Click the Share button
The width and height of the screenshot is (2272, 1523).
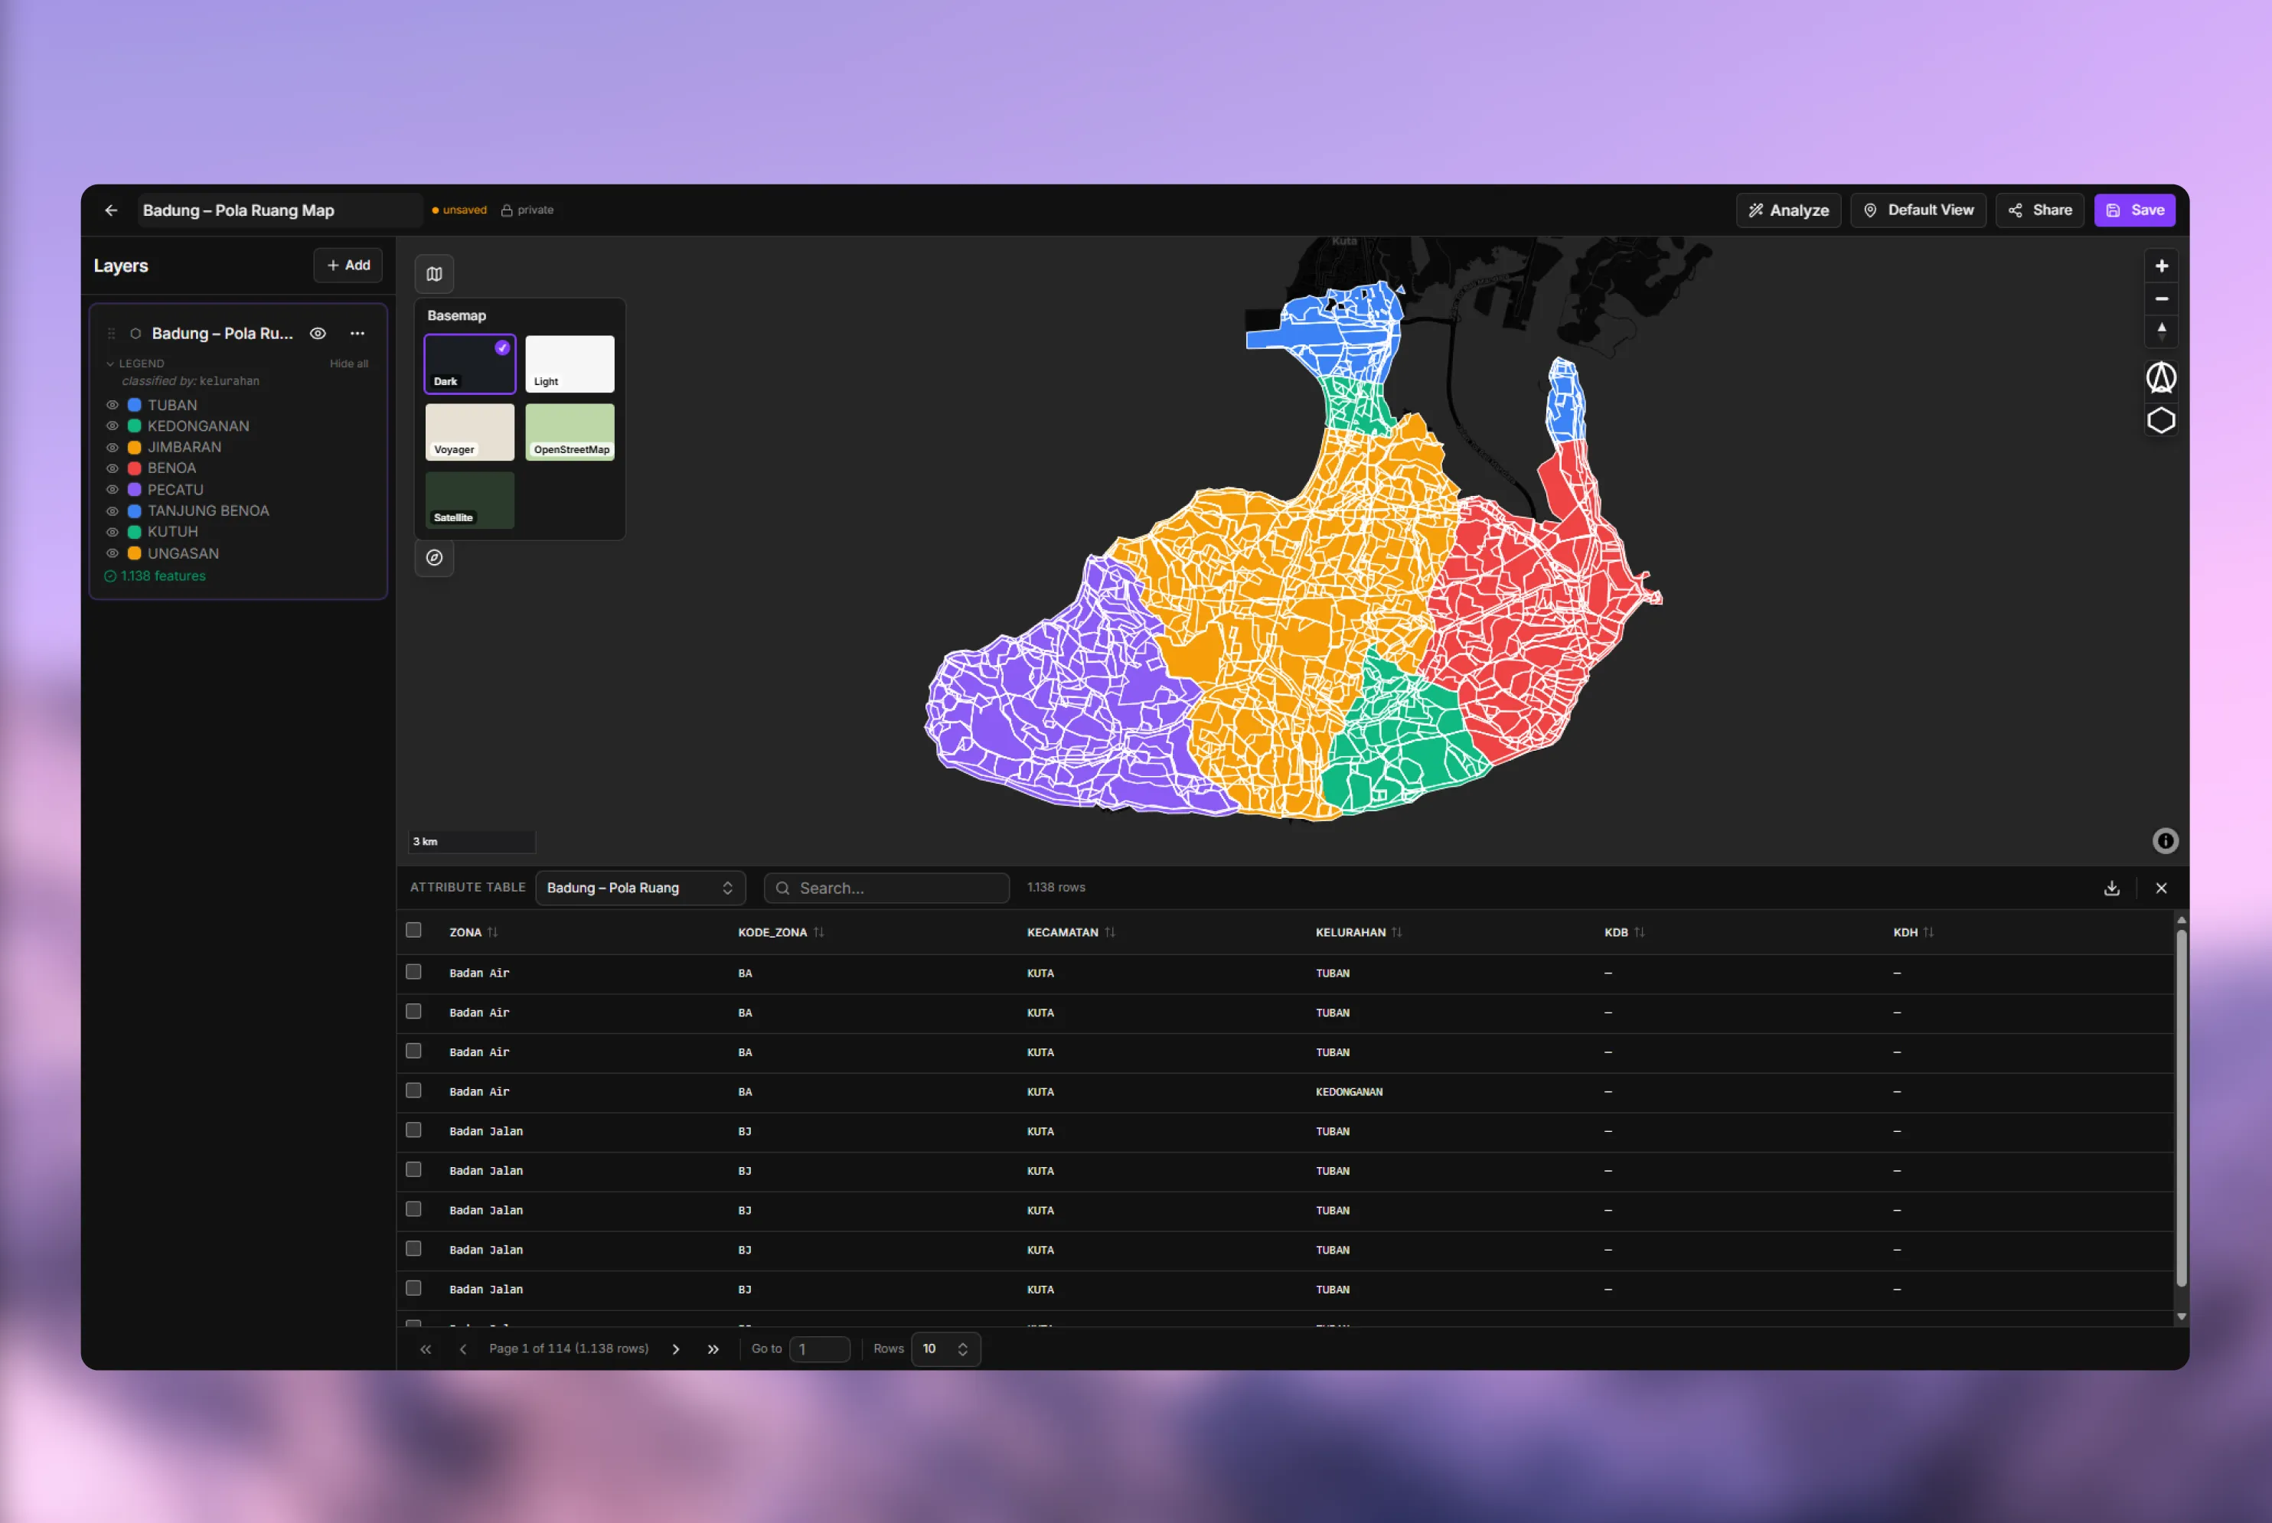(x=2040, y=210)
